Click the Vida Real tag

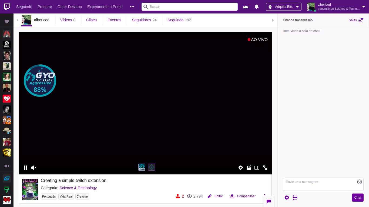click(x=66, y=196)
